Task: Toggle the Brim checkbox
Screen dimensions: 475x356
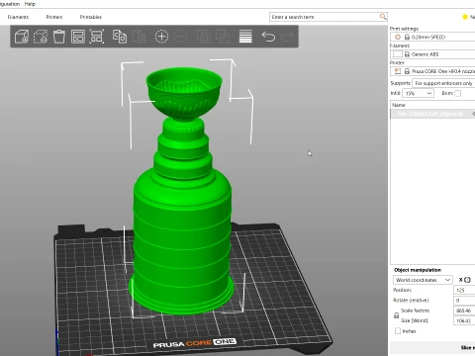Action: pyautogui.click(x=458, y=93)
